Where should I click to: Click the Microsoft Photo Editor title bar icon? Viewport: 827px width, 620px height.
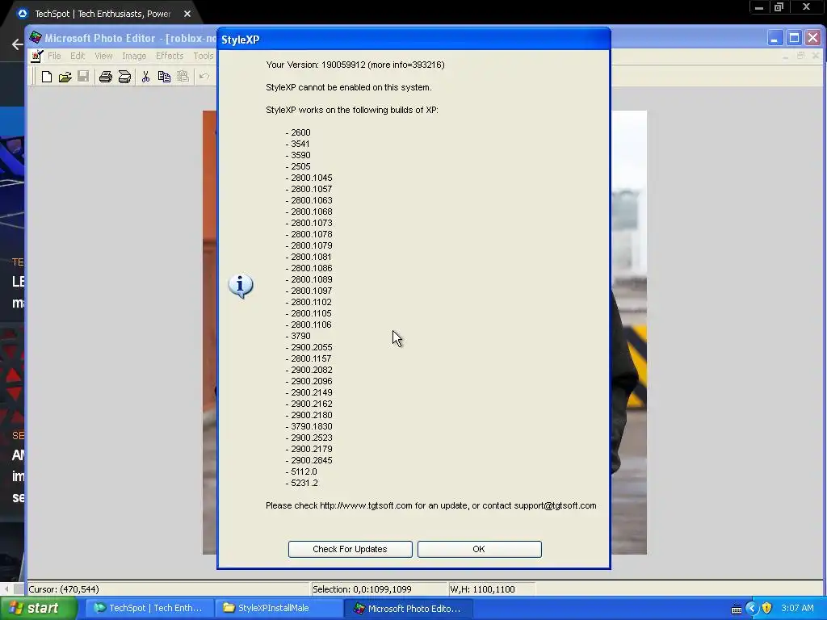pos(36,37)
